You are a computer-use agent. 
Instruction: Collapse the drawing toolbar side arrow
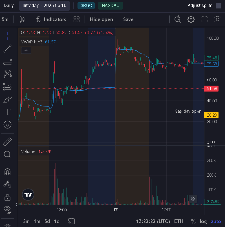click(x=16, y=204)
